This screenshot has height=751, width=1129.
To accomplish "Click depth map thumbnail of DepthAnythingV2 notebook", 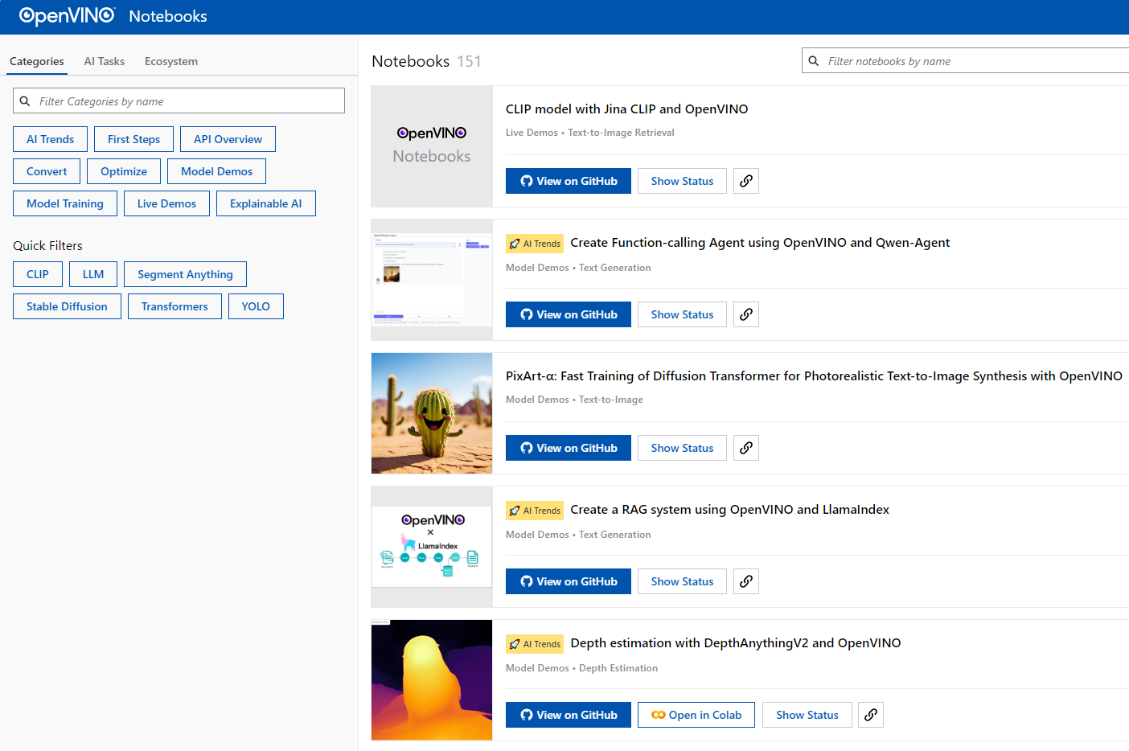I will coord(432,680).
